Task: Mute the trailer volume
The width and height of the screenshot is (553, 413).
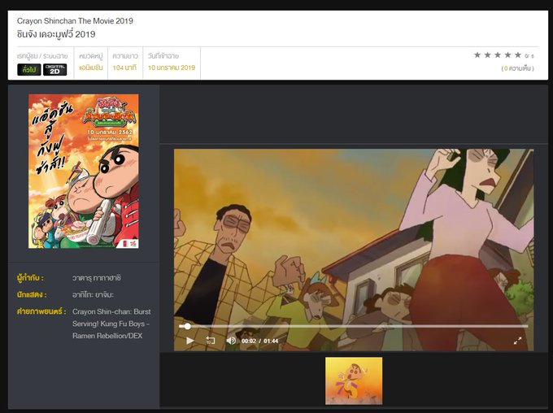Action: (231, 341)
